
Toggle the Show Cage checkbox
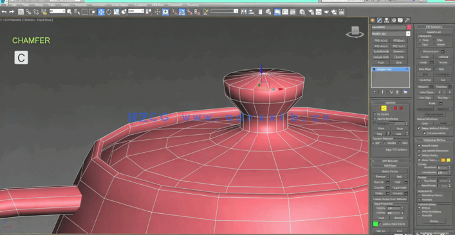419,160
